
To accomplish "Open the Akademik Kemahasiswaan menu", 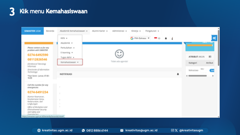I will 73,31.
